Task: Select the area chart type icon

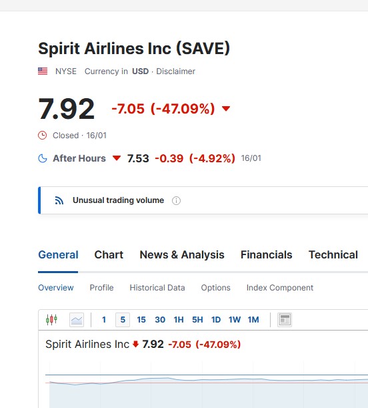Action: 77,320
